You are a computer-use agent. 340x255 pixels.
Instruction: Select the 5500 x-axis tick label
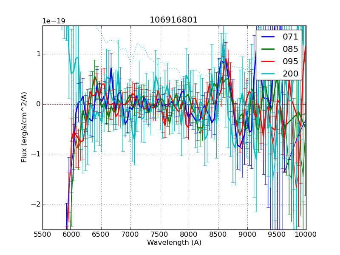click(x=42, y=234)
